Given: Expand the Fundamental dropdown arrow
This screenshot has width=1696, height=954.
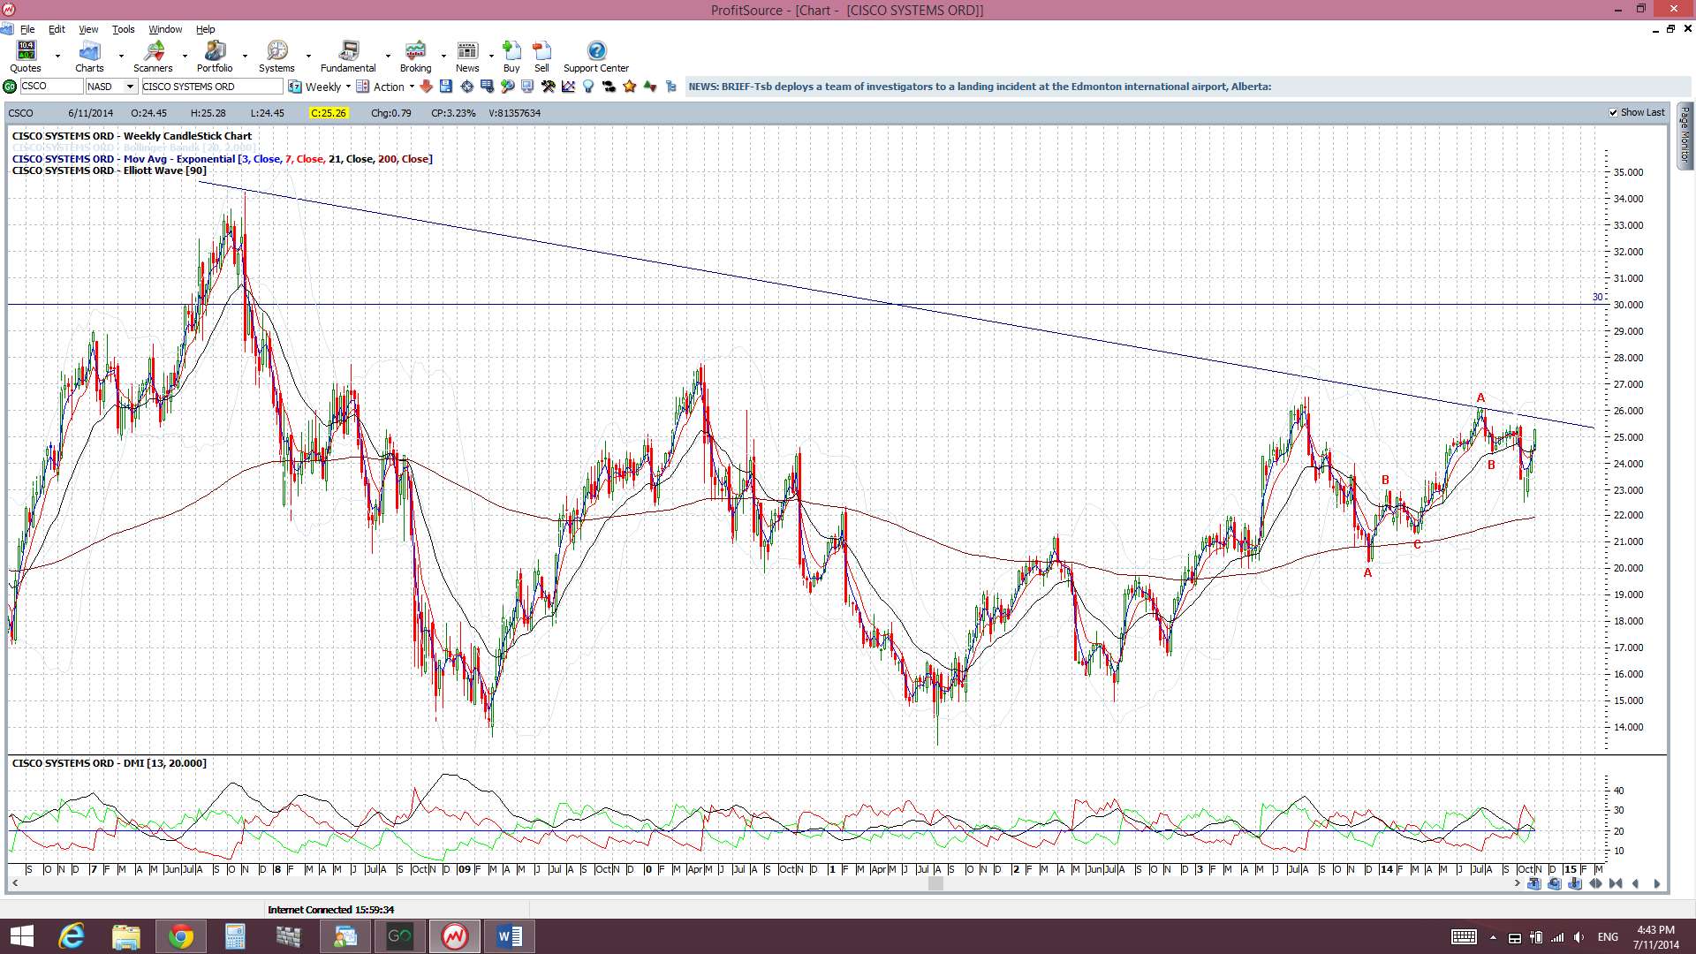Looking at the screenshot, I should pyautogui.click(x=388, y=56).
